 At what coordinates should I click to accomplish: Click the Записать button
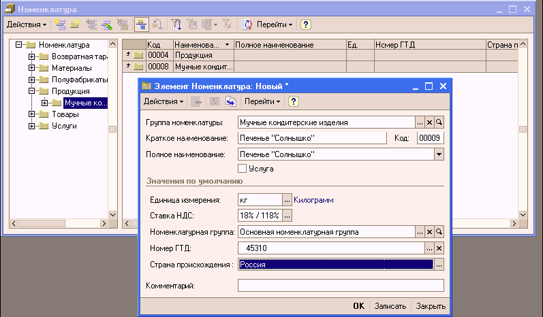coord(390,306)
